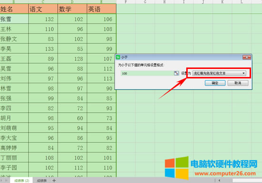Click the horizontal scrollbar left arrow
The width and height of the screenshot is (262, 183).
tap(219, 180)
